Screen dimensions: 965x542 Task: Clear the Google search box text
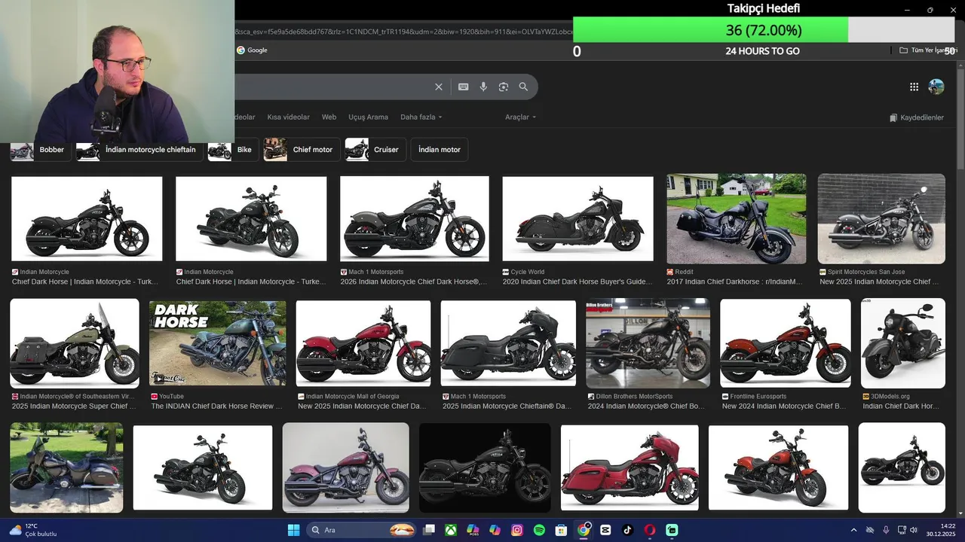pos(439,87)
